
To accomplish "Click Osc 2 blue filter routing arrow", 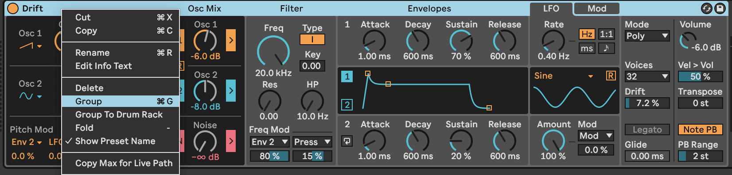I will (x=231, y=91).
